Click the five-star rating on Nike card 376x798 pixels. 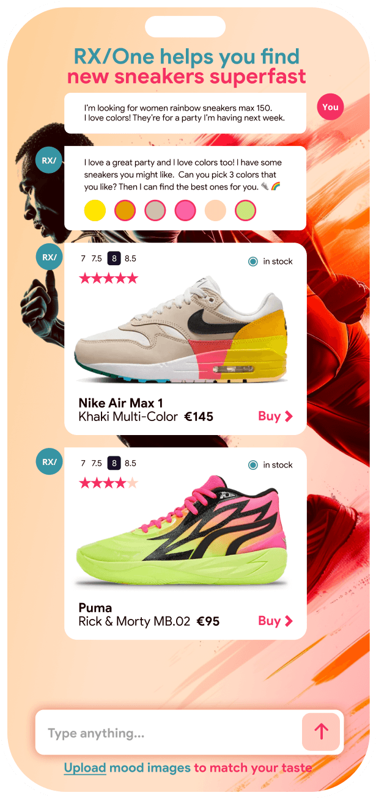(109, 279)
